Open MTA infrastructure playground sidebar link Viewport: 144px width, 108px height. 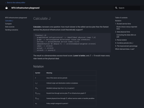coord(16,18)
